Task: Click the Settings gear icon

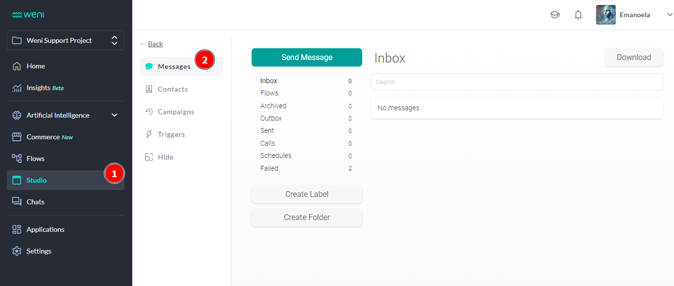Action: 17,251
